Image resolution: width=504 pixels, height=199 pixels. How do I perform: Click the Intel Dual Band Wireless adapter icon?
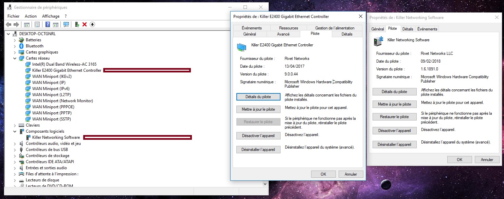pyautogui.click(x=28, y=64)
